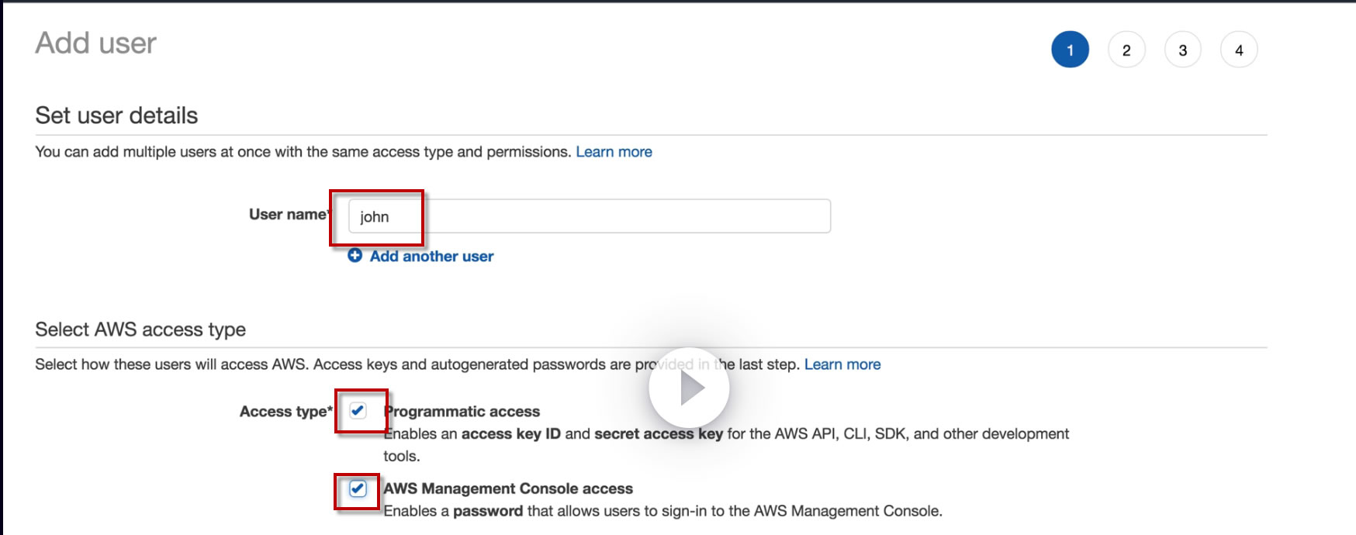Focus the User name input field

(590, 216)
